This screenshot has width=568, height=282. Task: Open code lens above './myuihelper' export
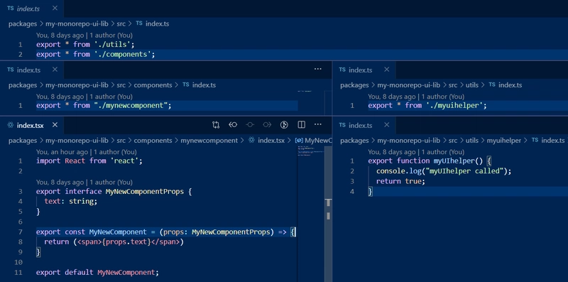pos(416,97)
